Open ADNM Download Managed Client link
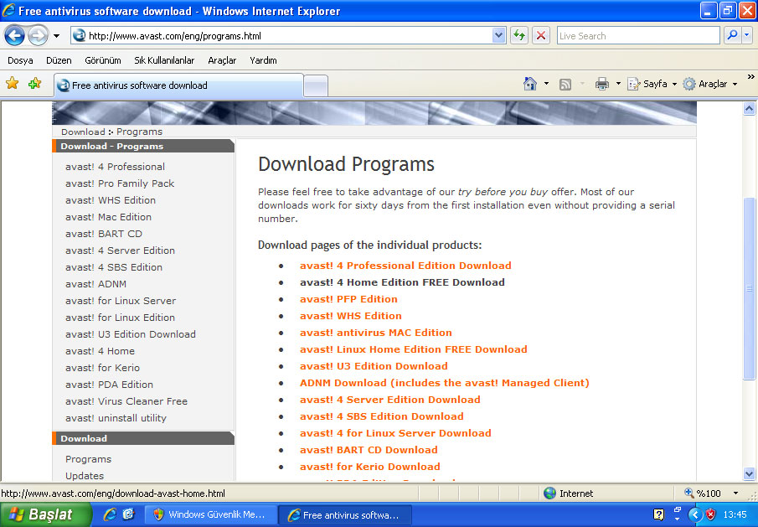The height and width of the screenshot is (527, 758). [x=444, y=383]
